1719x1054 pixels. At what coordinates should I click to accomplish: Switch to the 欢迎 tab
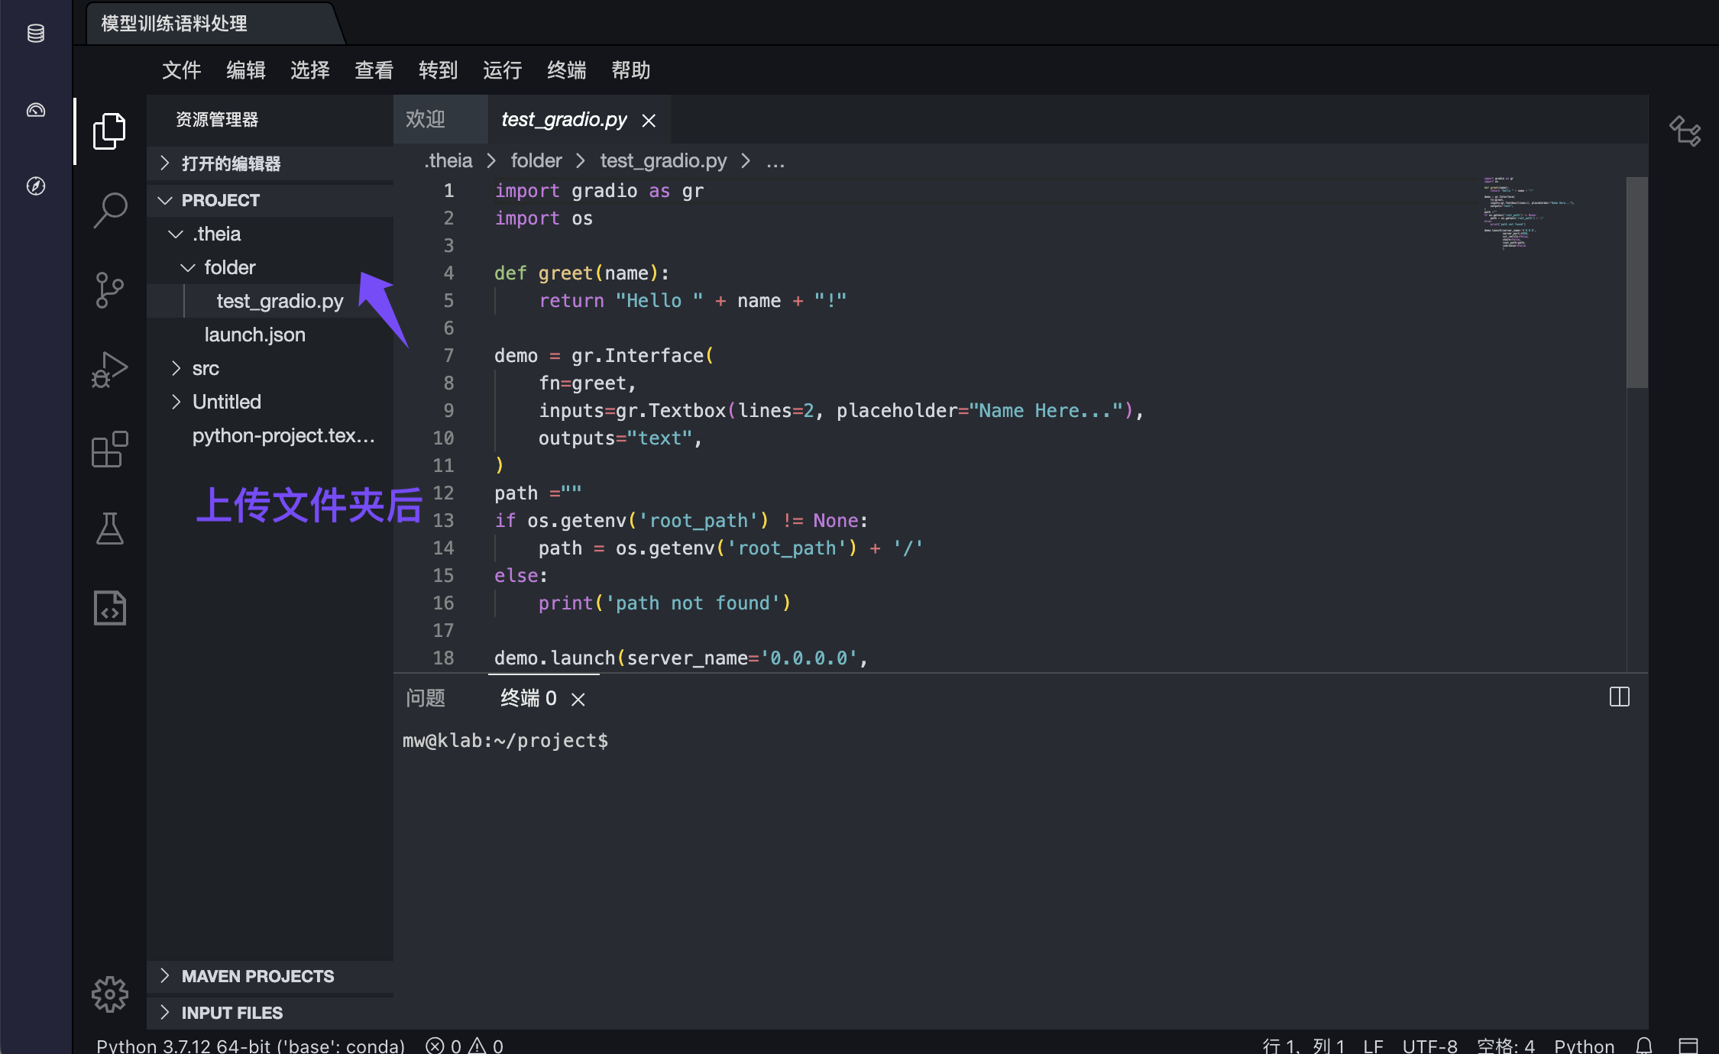(x=426, y=120)
